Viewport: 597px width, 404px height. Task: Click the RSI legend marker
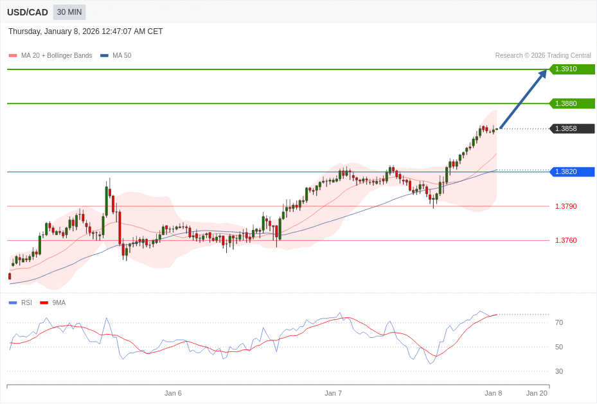tap(12, 303)
